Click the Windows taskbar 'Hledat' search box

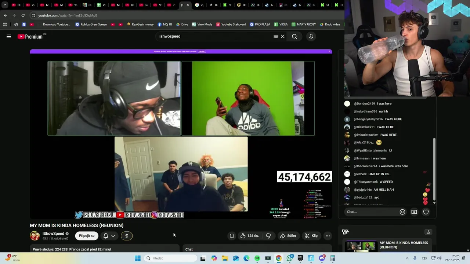170,258
